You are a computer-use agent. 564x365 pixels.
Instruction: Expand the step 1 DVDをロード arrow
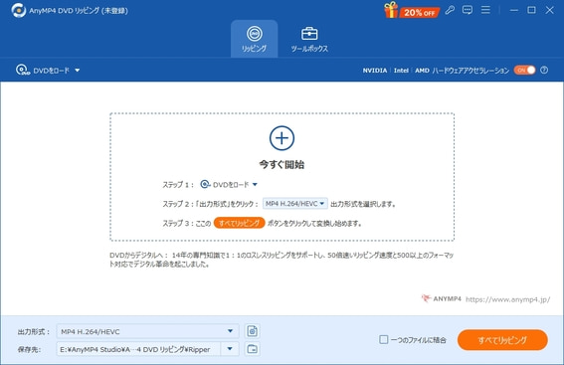[255, 184]
